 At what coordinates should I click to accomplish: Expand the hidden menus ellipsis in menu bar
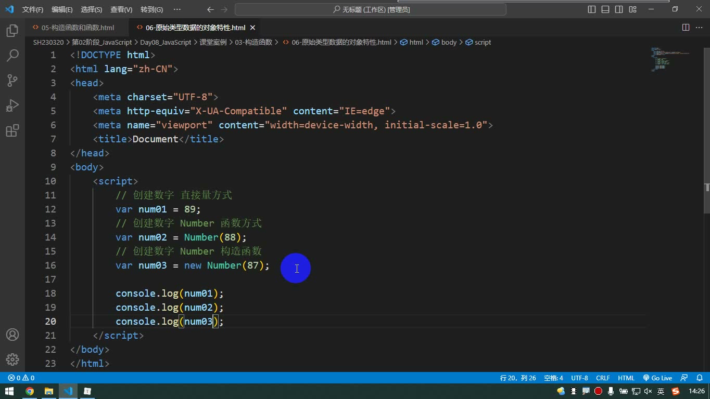click(177, 9)
